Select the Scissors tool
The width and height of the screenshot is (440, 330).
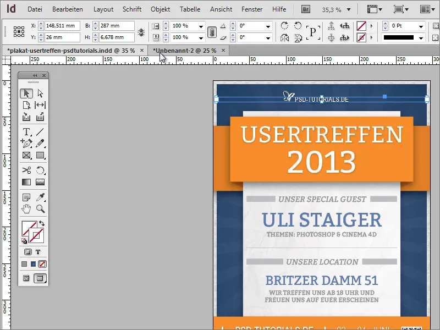tap(25, 170)
